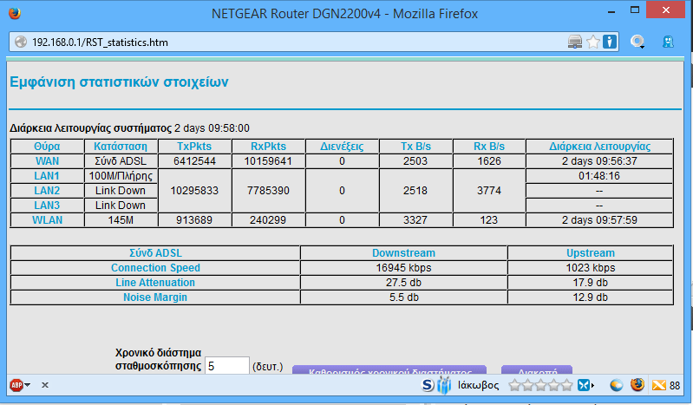Click the Ιάκωβος label in status bar
The width and height of the screenshot is (693, 405).
pos(478,385)
